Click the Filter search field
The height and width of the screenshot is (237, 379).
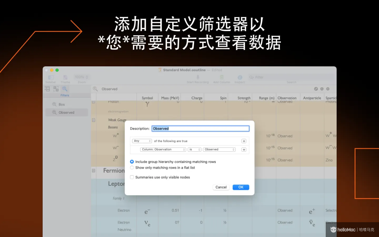click(x=291, y=77)
